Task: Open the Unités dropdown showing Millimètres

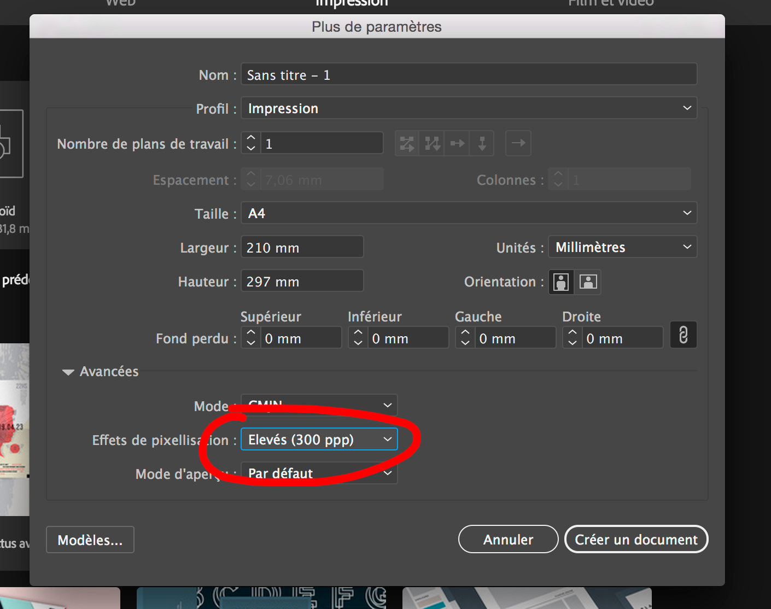Action: [622, 247]
